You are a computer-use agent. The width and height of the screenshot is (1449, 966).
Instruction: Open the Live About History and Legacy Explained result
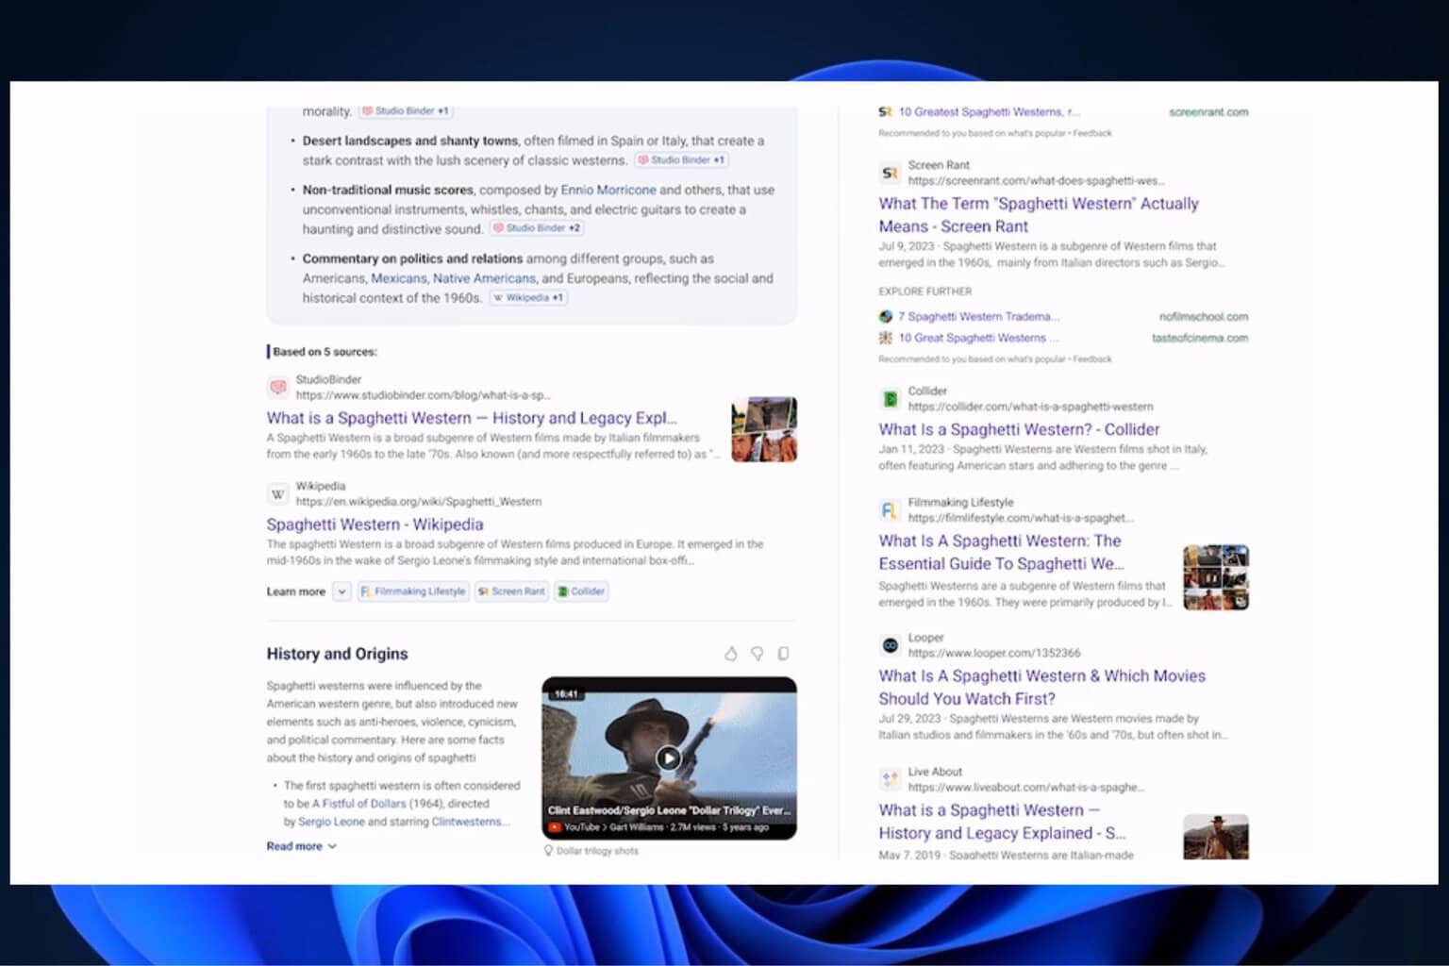[1002, 822]
